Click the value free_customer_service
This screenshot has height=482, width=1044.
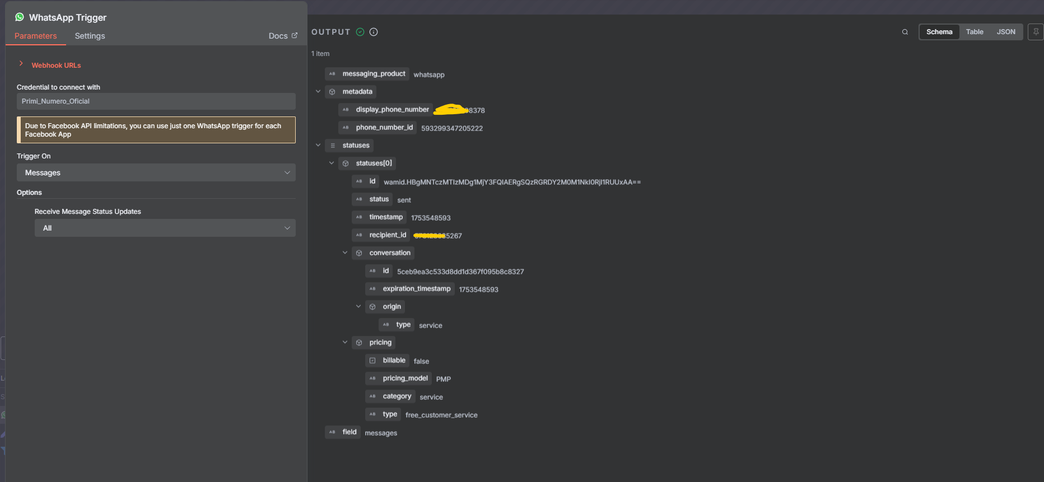pos(441,415)
